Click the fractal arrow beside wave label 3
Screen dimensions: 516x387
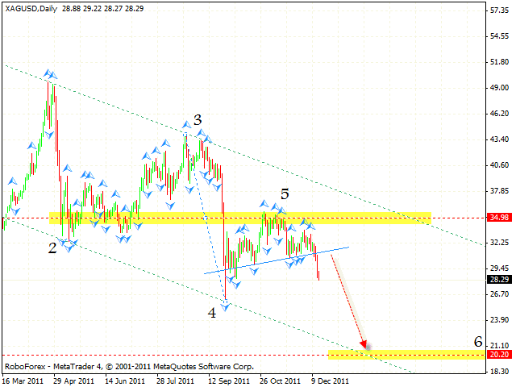[187, 124]
